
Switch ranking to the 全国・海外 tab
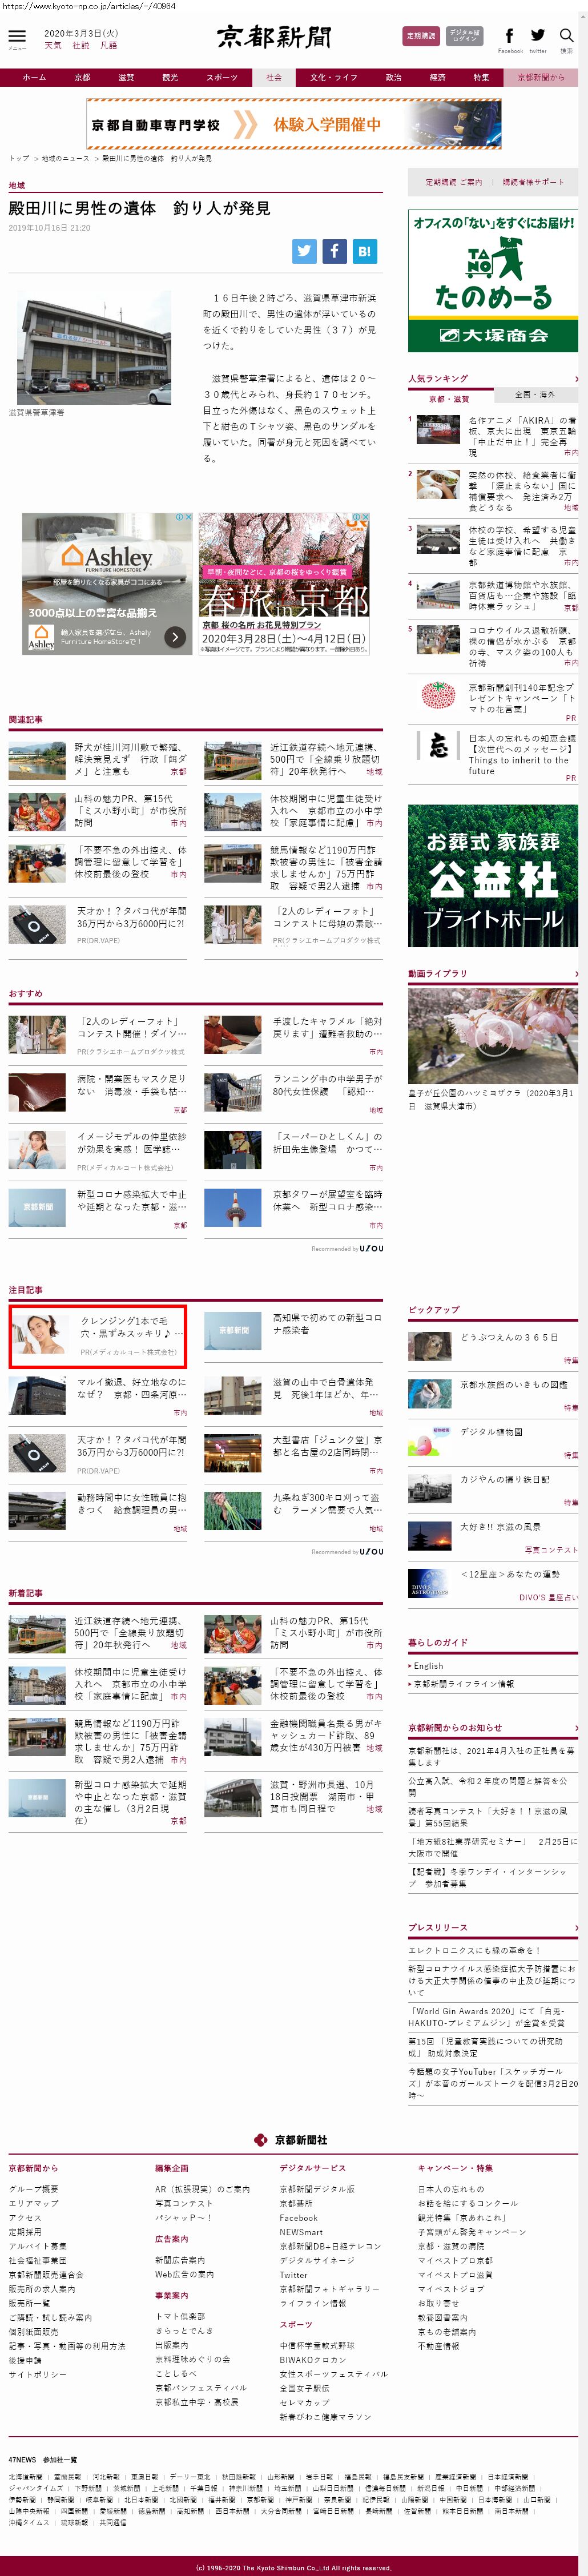535,394
